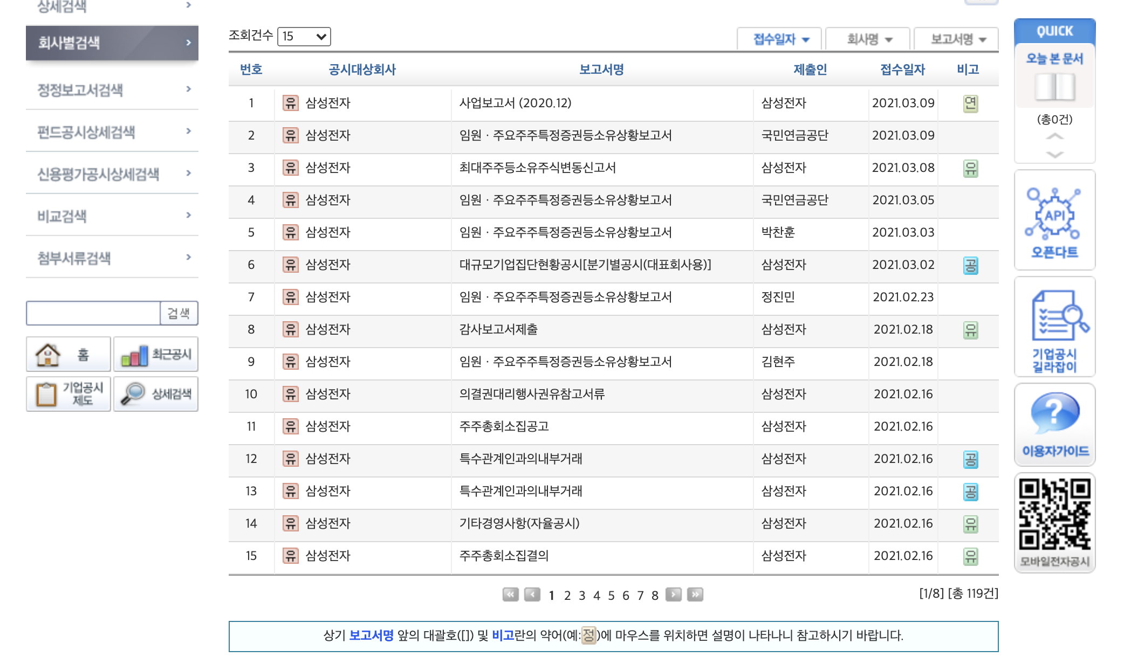1124x664 pixels.
Task: Open the 사업보고서 (2020.12) report link
Action: (515, 103)
